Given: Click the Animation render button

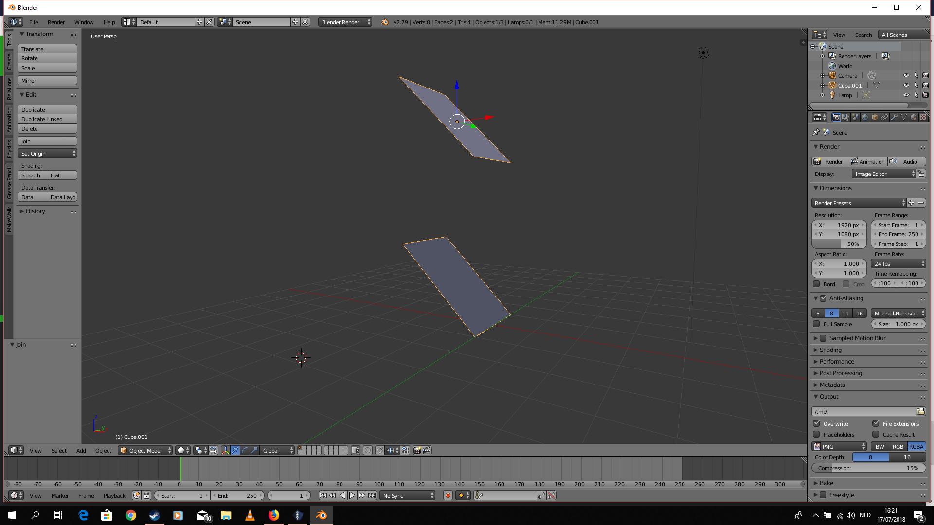Looking at the screenshot, I should pyautogui.click(x=868, y=162).
